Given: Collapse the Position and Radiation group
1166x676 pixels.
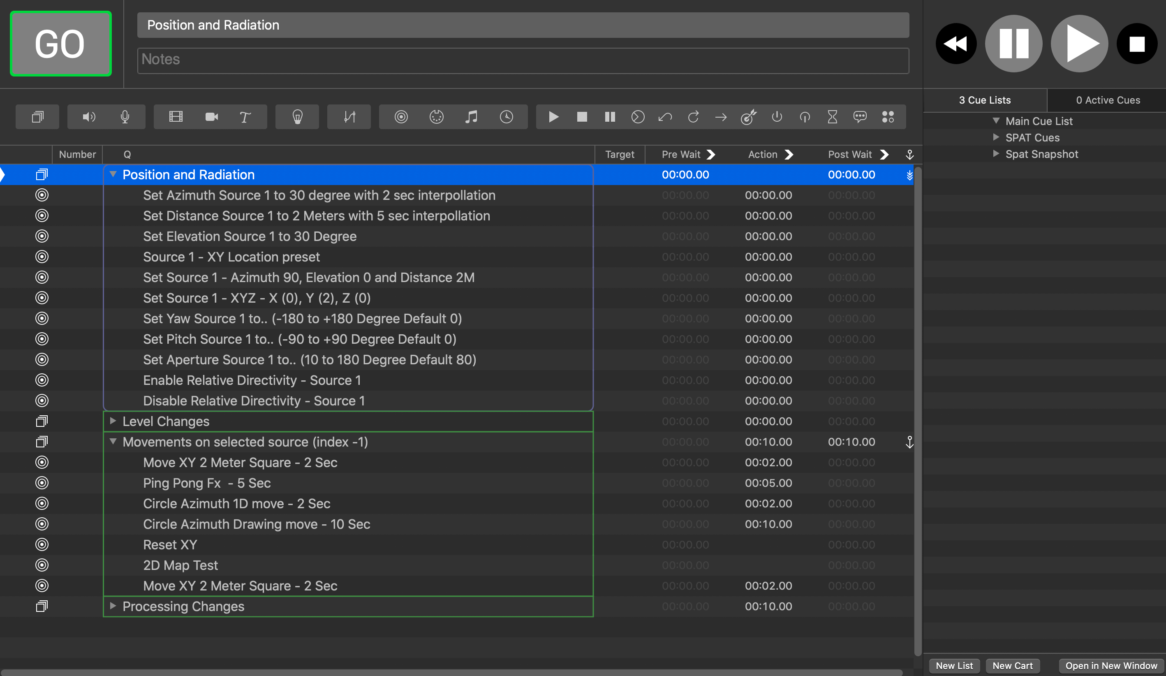Looking at the screenshot, I should 113,174.
